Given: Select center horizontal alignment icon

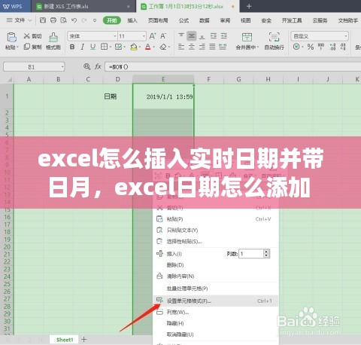Looking at the screenshot, I should (192, 47).
